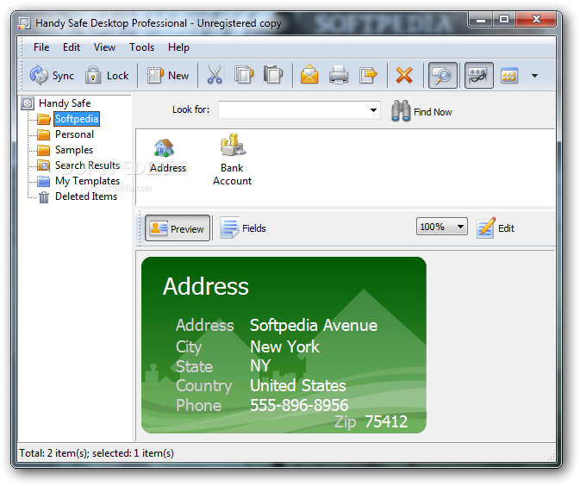Click the Copy icon in the toolbar
Image resolution: width=580 pixels, height=486 pixels.
click(244, 75)
